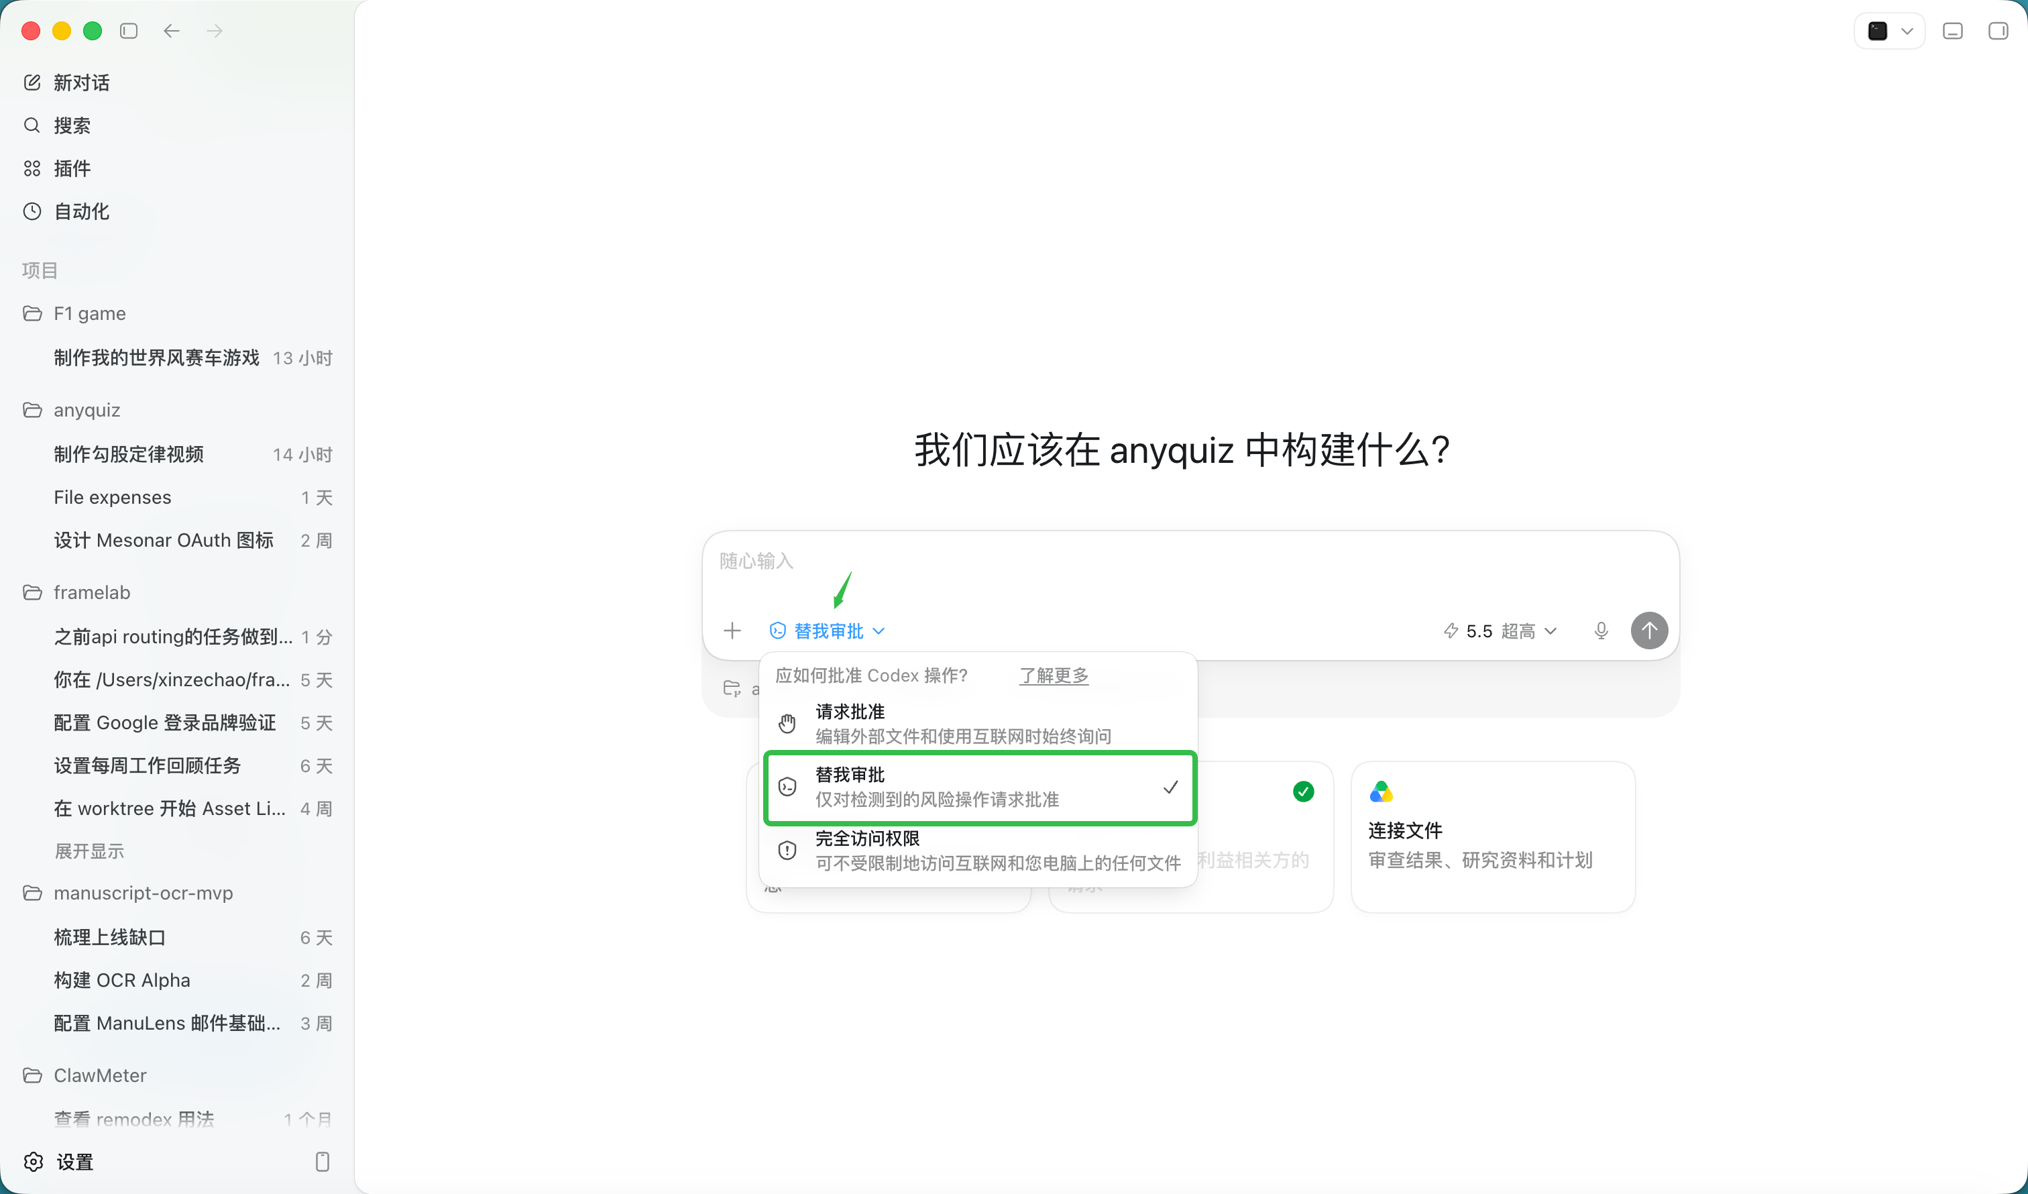Toggle the right side panel icon
Screen dimensions: 2028x1194
(x=1998, y=32)
